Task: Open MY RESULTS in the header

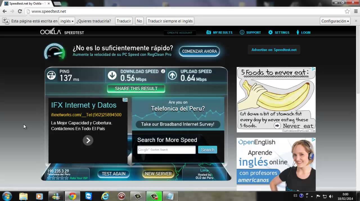Action: point(219,32)
